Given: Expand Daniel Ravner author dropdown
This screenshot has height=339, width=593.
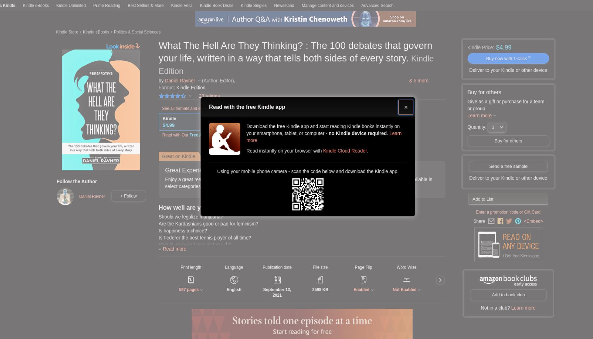Looking at the screenshot, I should pyautogui.click(x=199, y=81).
